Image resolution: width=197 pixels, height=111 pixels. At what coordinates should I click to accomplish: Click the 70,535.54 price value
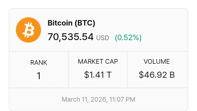(x=71, y=37)
